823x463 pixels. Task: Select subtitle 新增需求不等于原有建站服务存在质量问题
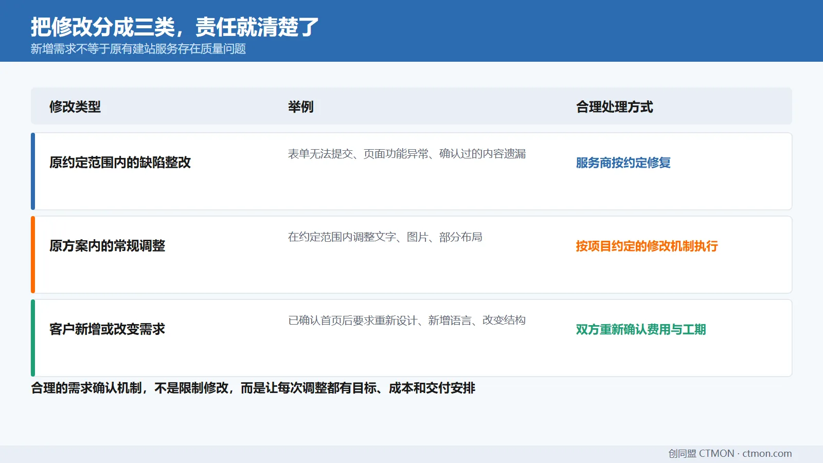(x=138, y=49)
